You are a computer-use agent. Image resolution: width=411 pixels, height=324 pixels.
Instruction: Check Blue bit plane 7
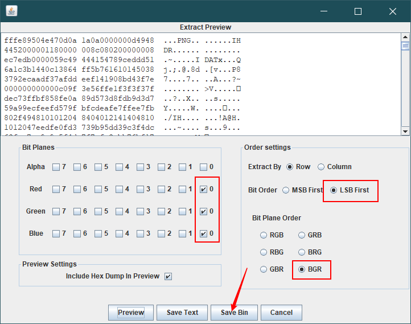pos(56,233)
